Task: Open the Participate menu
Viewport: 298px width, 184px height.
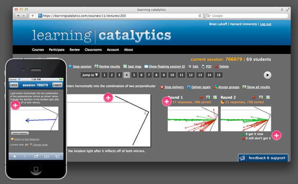Action: click(x=57, y=50)
